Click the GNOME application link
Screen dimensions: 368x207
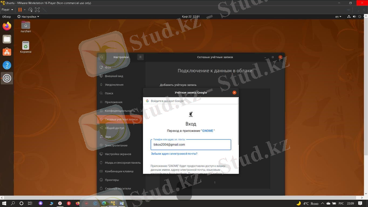tap(208, 131)
